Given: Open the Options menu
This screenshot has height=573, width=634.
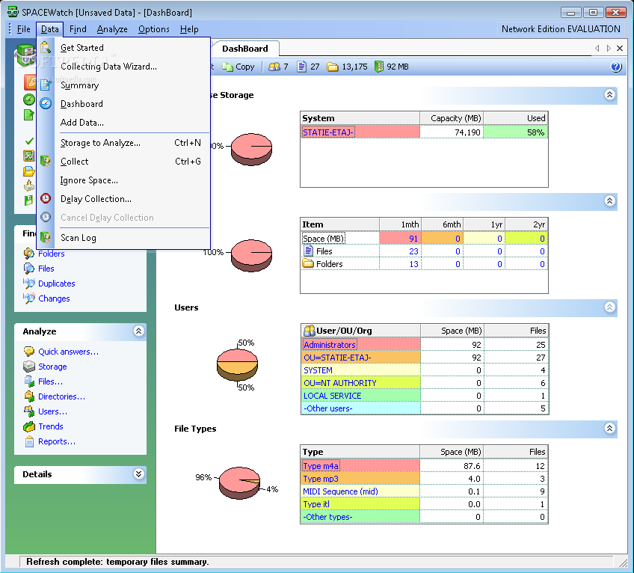Looking at the screenshot, I should (x=154, y=29).
